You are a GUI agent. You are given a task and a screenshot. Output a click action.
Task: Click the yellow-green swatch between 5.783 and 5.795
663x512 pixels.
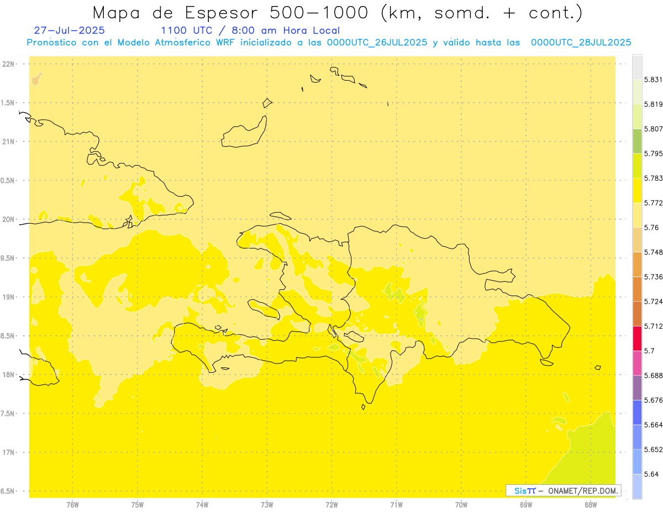637,166
